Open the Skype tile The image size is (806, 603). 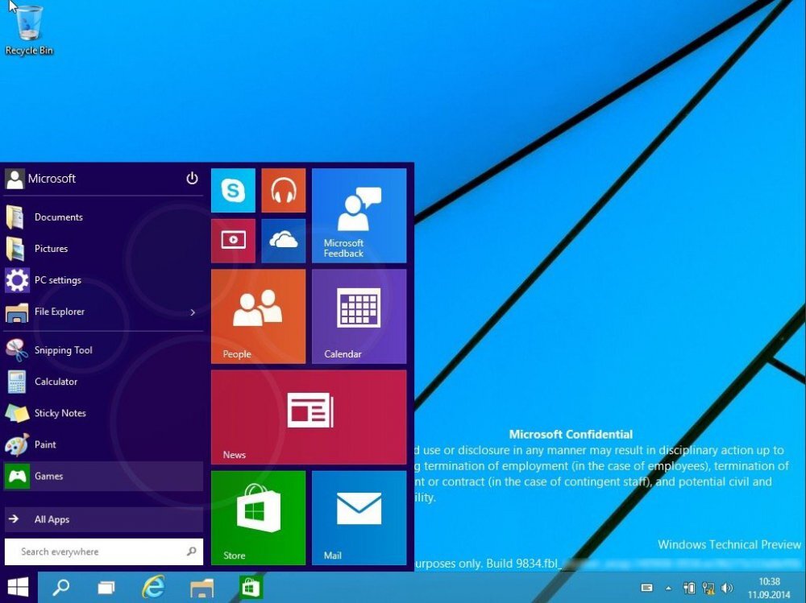click(233, 191)
